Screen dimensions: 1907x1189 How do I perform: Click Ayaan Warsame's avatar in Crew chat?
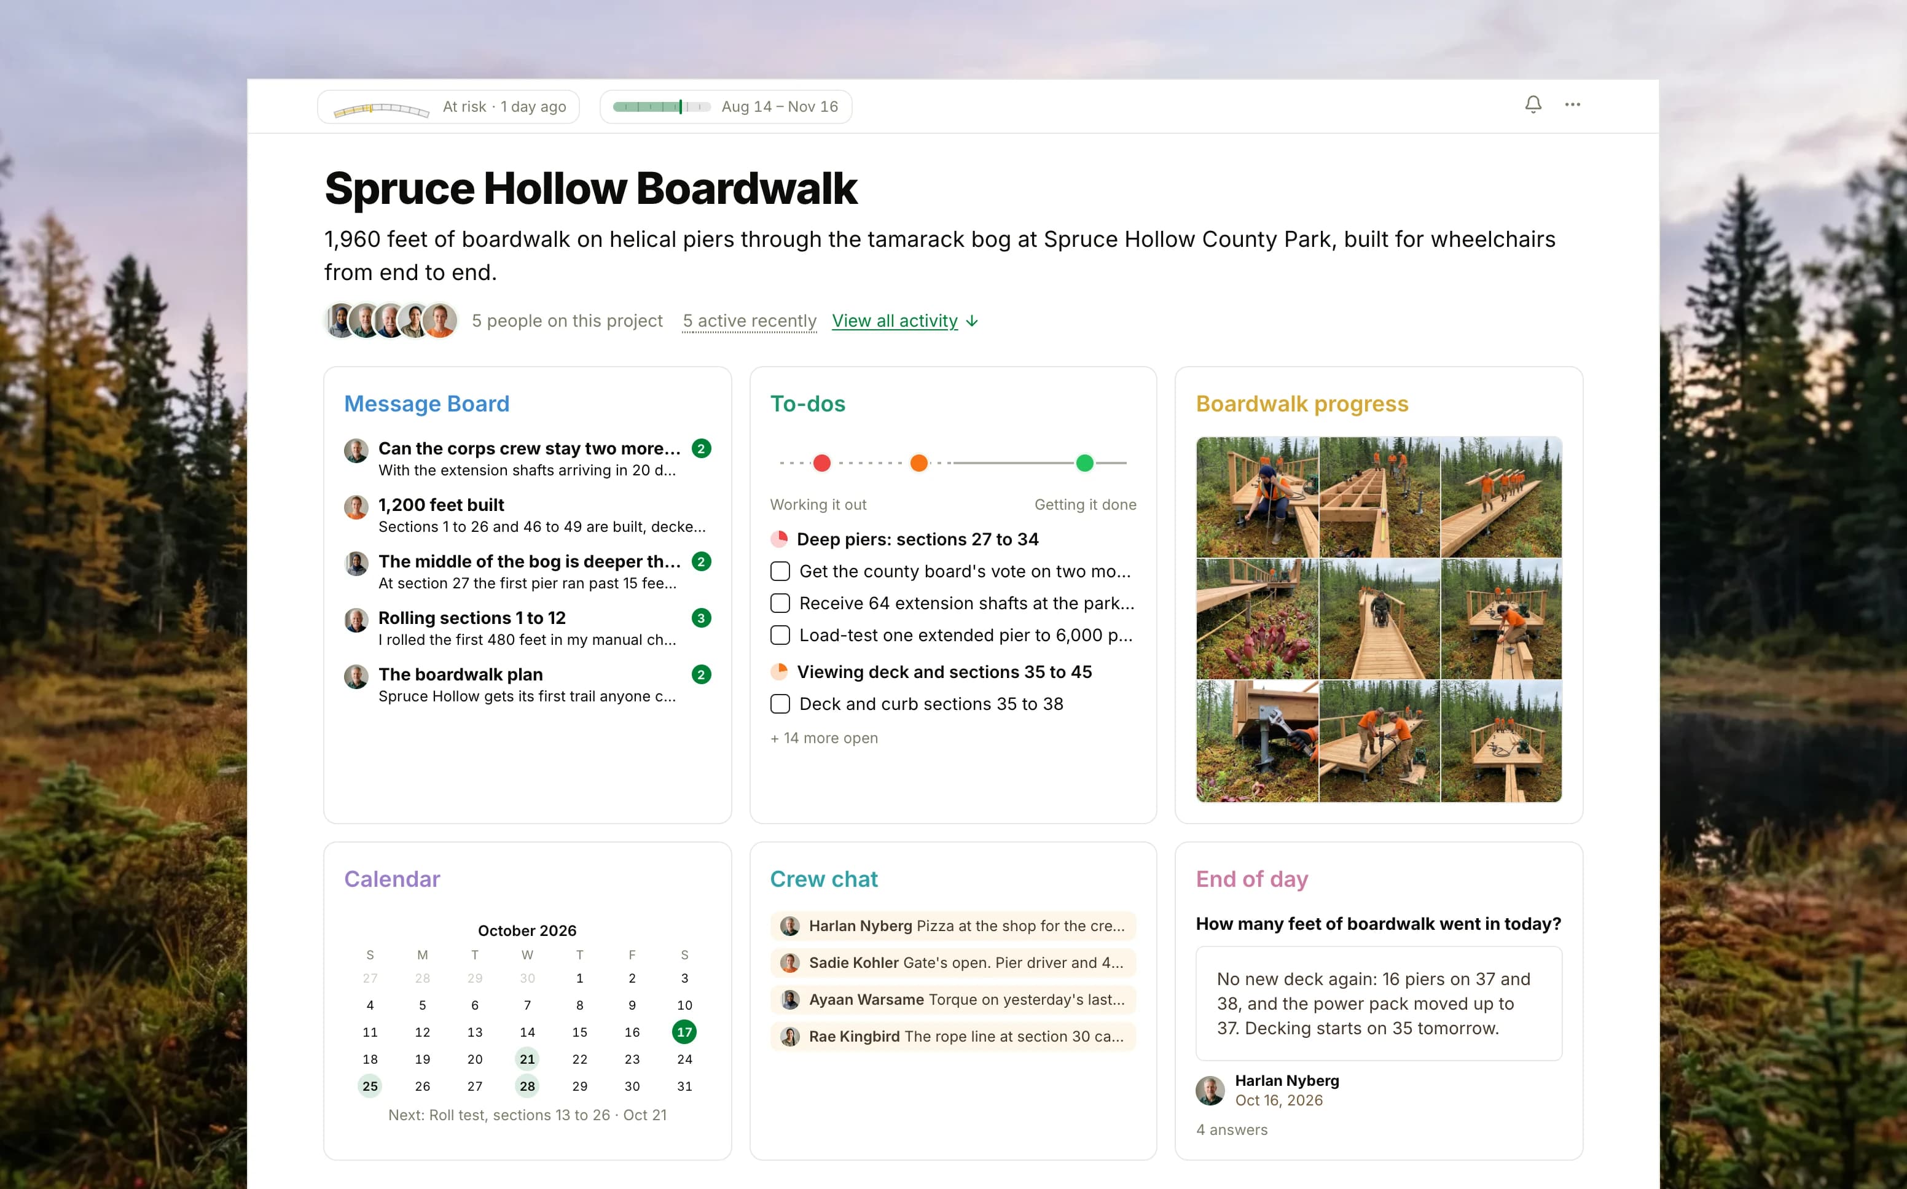[x=789, y=1000]
